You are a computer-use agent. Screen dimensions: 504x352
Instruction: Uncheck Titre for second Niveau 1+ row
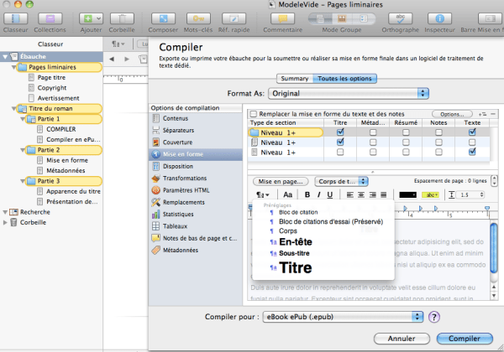340,142
